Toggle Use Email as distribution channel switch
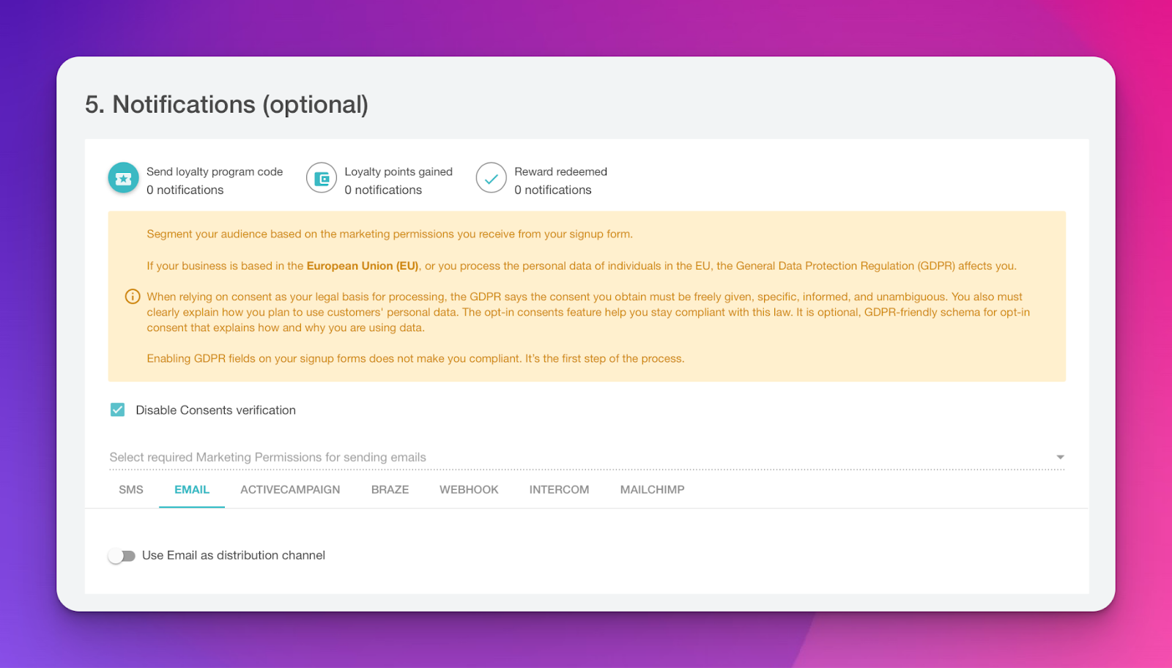This screenshot has height=668, width=1172. [x=122, y=556]
